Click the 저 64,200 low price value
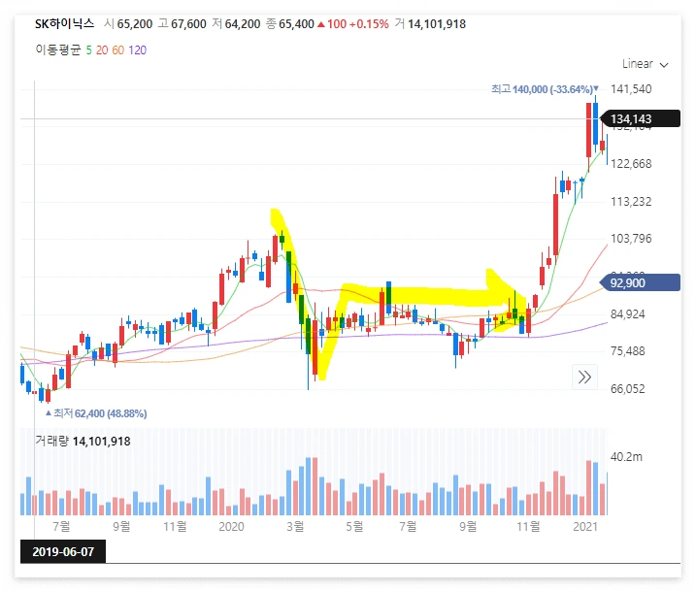Screen dimensions: 696x592 click(236, 23)
